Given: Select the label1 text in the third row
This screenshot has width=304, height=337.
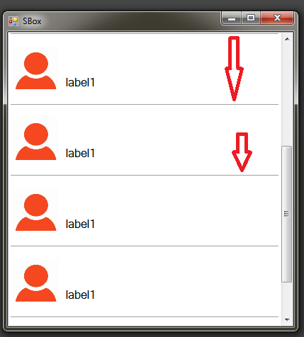Looking at the screenshot, I should point(80,224).
